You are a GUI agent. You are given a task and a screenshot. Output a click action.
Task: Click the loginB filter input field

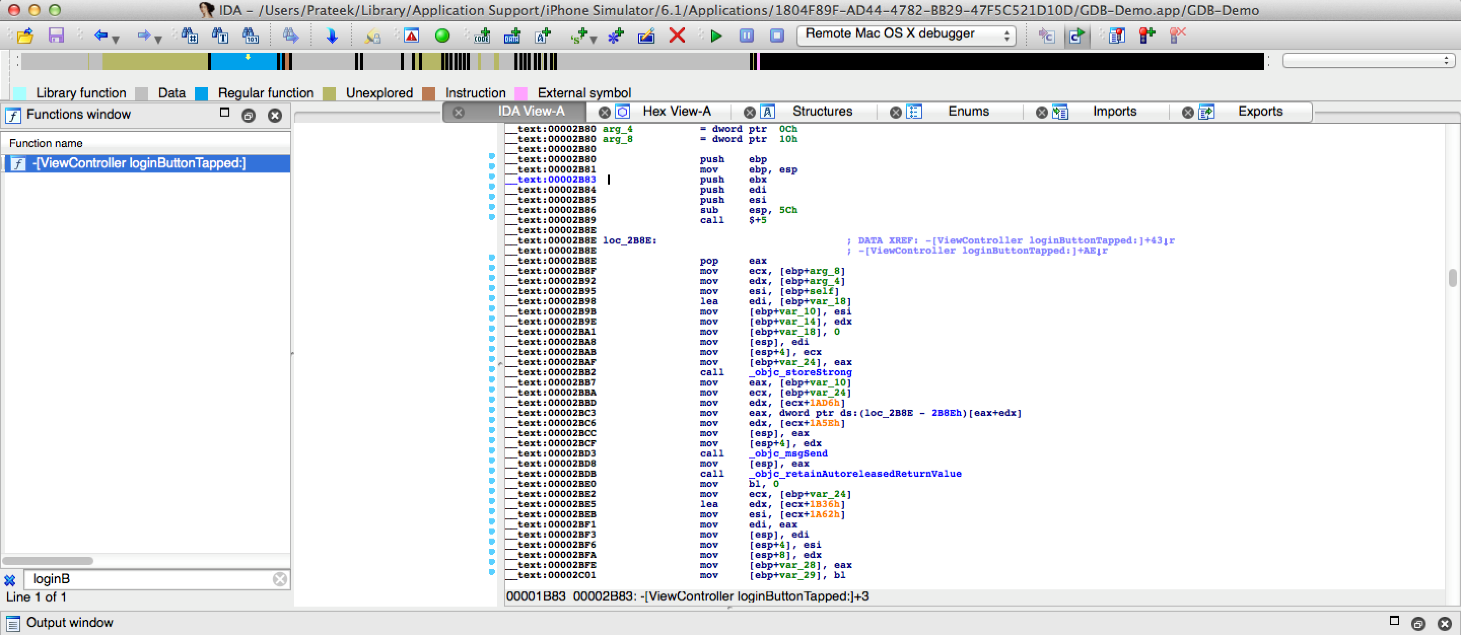pyautogui.click(x=148, y=579)
